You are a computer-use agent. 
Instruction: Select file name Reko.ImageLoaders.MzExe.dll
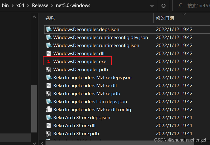click(x=85, y=85)
